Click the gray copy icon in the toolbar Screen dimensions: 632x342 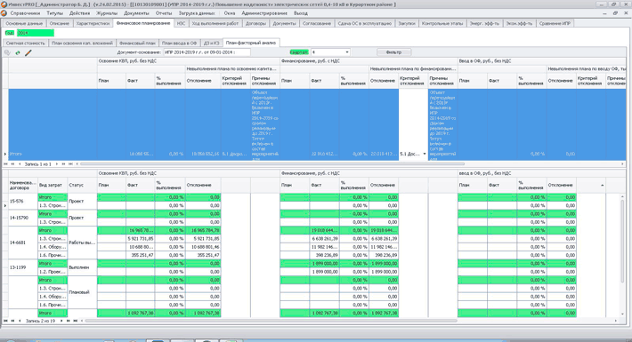(x=7, y=52)
